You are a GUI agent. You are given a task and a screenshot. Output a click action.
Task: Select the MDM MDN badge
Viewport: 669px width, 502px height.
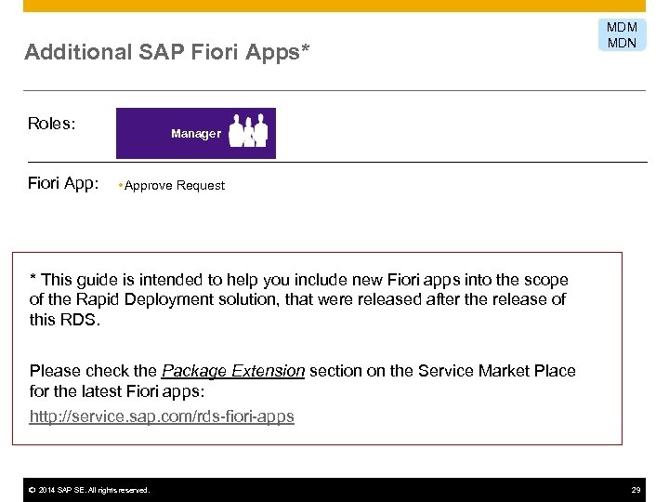(x=622, y=35)
